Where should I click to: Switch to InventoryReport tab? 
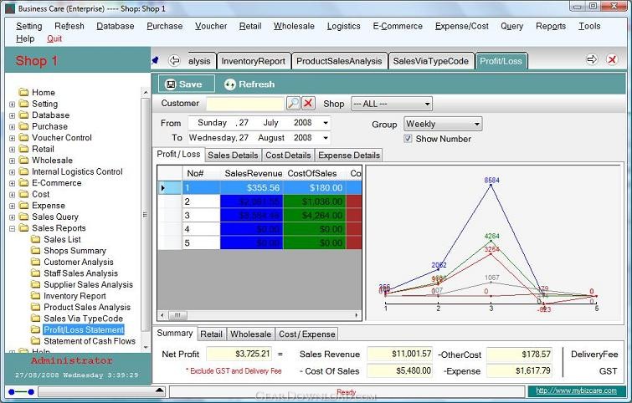point(253,61)
